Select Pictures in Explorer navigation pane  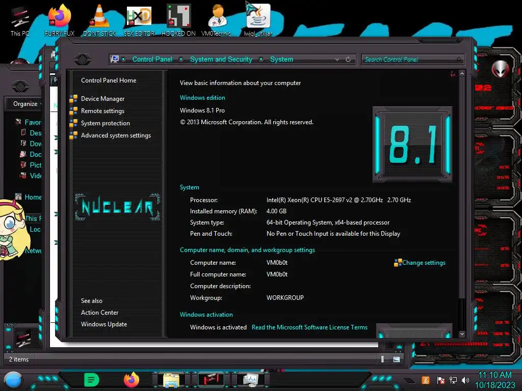coord(35,165)
